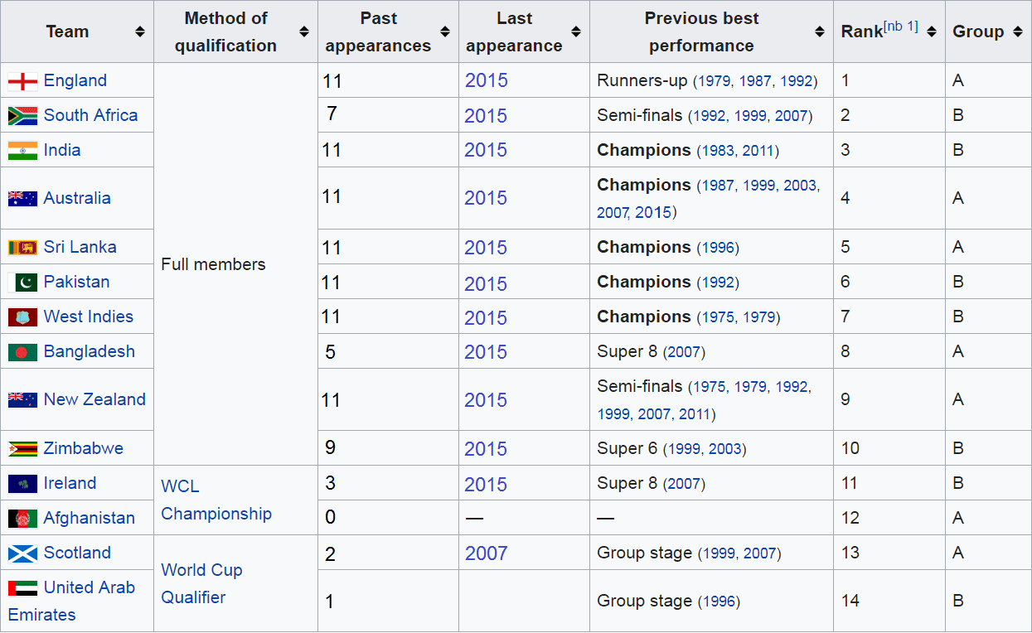Sort table by Rank column
Screen dimensions: 1032x633
(932, 31)
